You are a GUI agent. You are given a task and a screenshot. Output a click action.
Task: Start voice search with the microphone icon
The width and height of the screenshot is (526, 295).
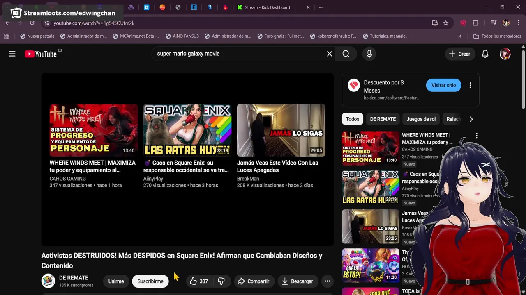pos(369,54)
